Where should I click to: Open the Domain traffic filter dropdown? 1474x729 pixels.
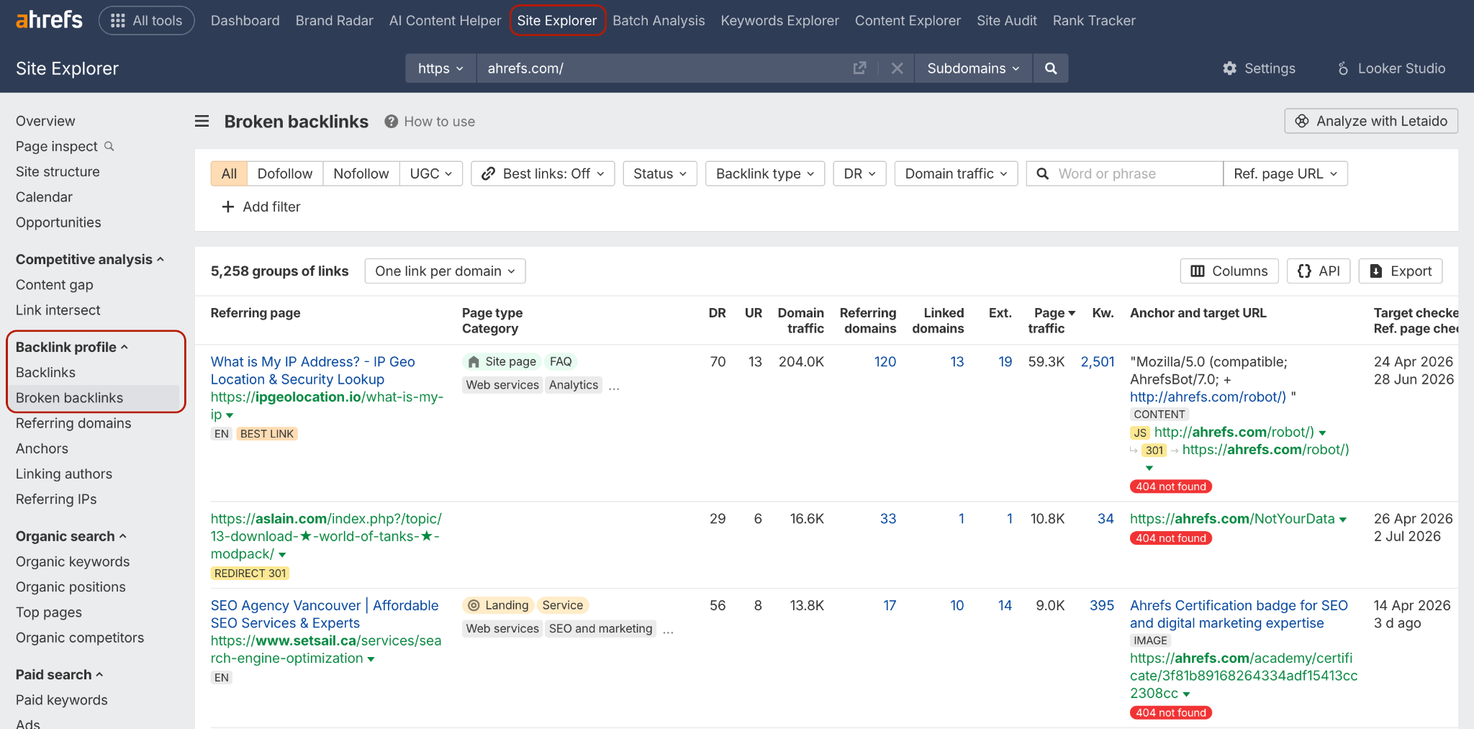(x=956, y=173)
